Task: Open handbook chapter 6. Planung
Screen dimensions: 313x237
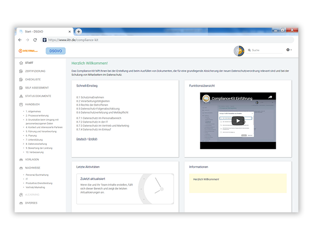Action: pos(31,136)
